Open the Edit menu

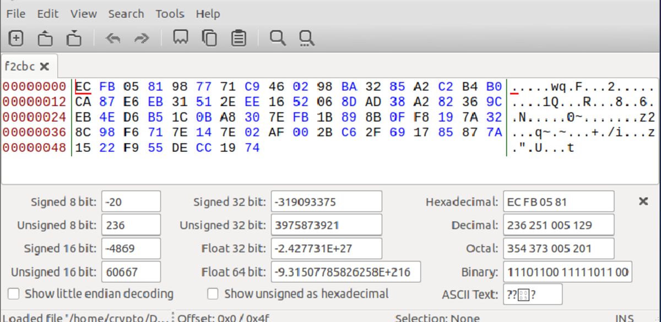click(48, 14)
